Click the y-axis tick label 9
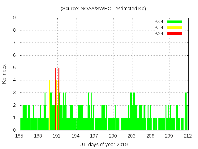This screenshot has height=149, width=198. pyautogui.click(x=14, y=18)
